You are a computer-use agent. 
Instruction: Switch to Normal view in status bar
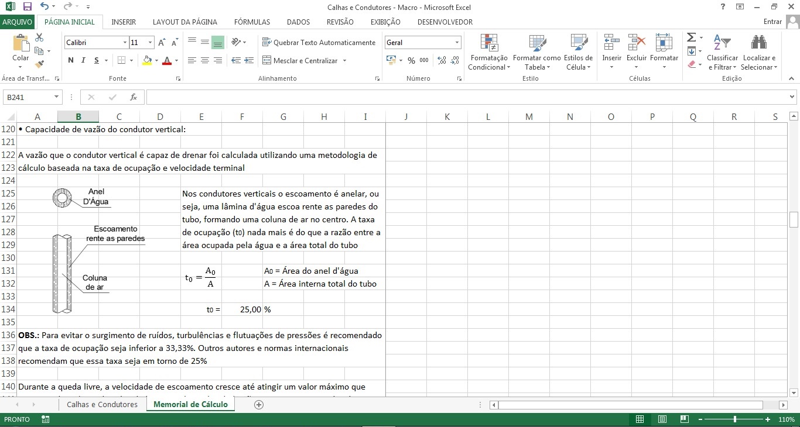pyautogui.click(x=640, y=419)
